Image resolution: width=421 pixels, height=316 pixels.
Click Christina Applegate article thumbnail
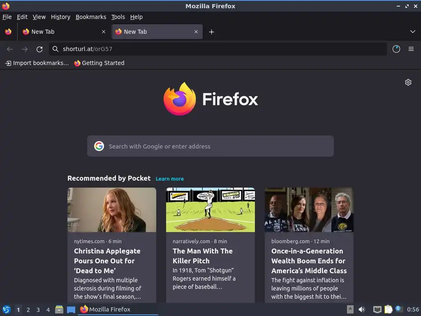112,210
